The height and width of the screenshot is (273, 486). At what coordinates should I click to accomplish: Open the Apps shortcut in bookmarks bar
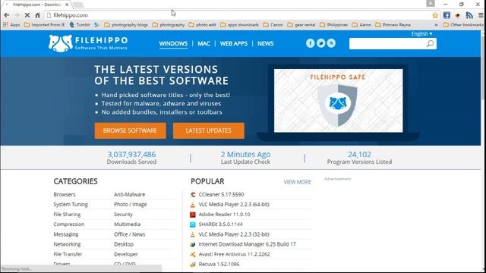tap(11, 25)
